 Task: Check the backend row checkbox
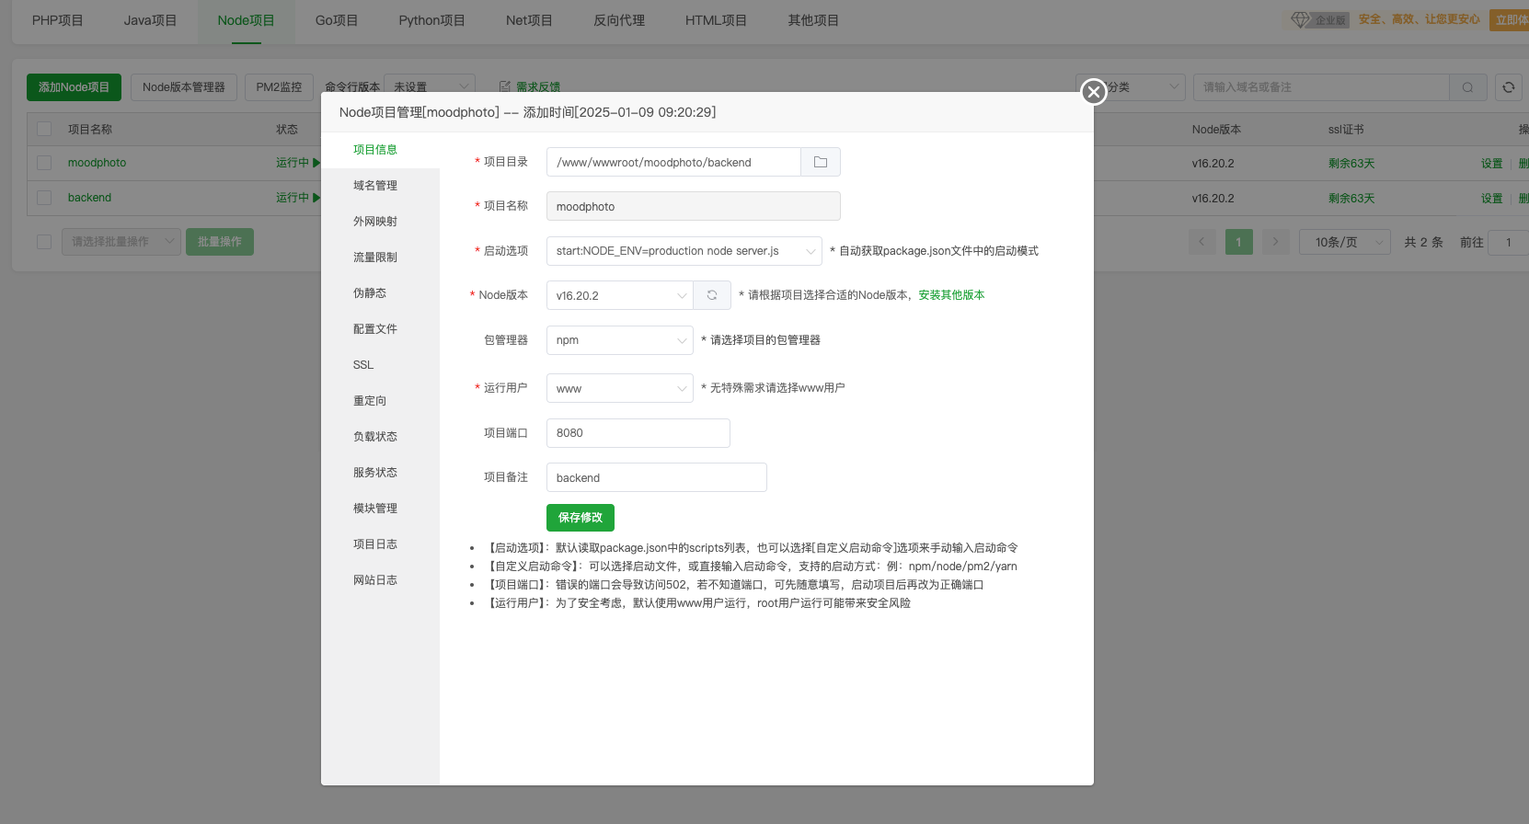[44, 198]
